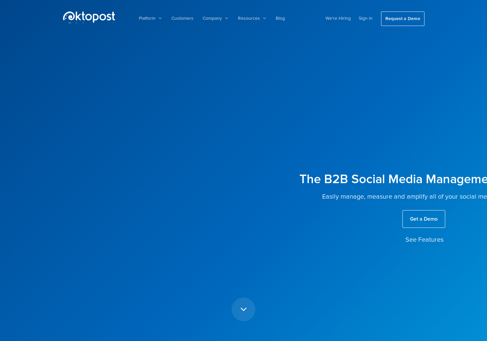Open the Company menu
Viewport: 487px width, 341px height.
tap(212, 18)
